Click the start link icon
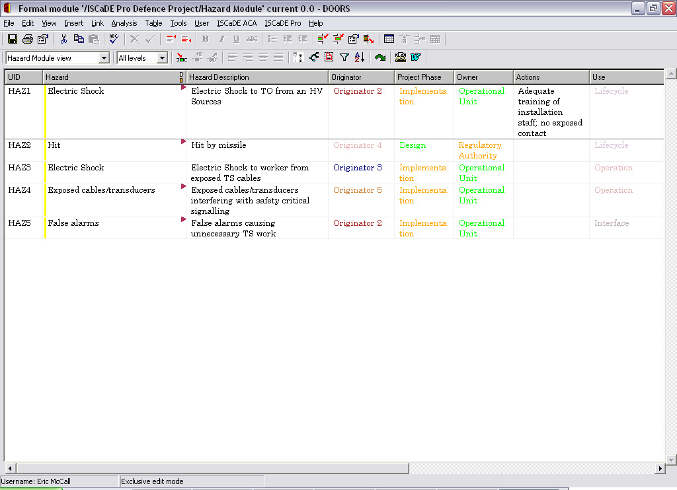 pyautogui.click(x=323, y=39)
